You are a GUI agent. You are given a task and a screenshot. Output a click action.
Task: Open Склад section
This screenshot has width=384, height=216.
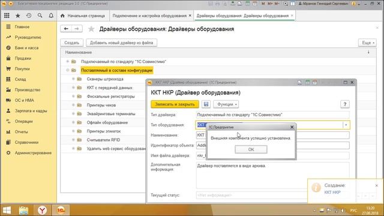(x=20, y=79)
